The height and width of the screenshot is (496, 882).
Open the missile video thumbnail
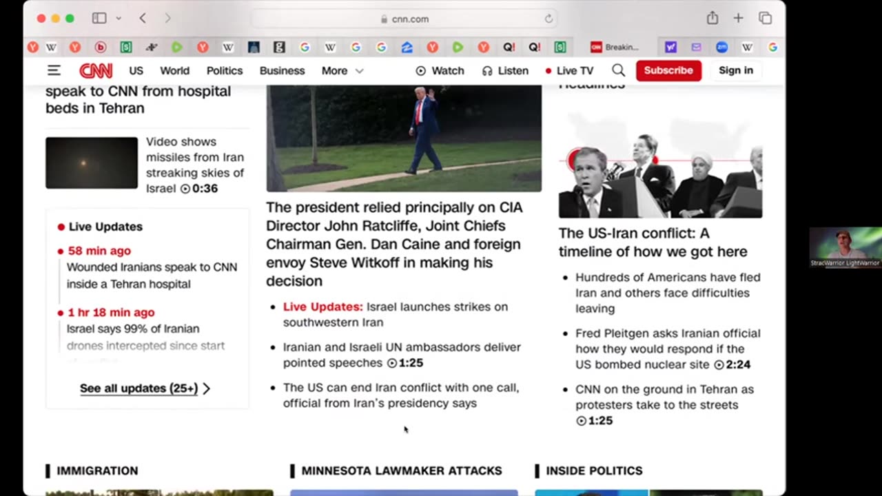pyautogui.click(x=92, y=163)
